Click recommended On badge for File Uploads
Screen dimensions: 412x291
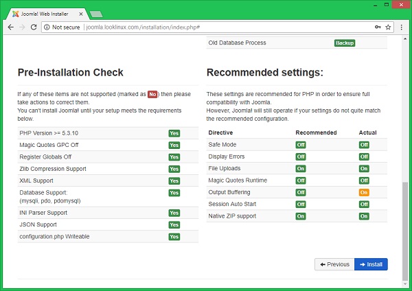point(301,169)
